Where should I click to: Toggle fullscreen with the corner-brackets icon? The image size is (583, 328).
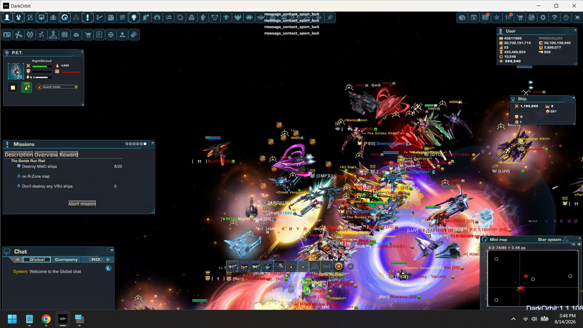[578, 18]
